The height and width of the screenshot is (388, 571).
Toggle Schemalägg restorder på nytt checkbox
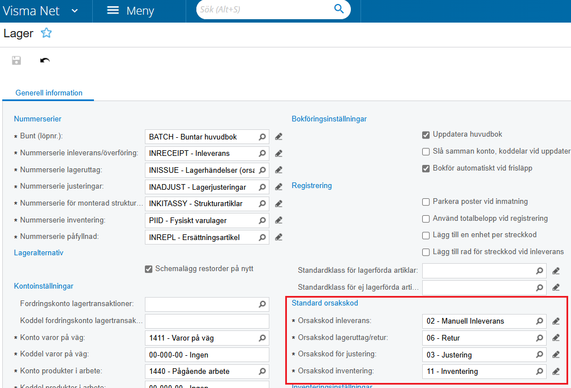[x=149, y=269]
